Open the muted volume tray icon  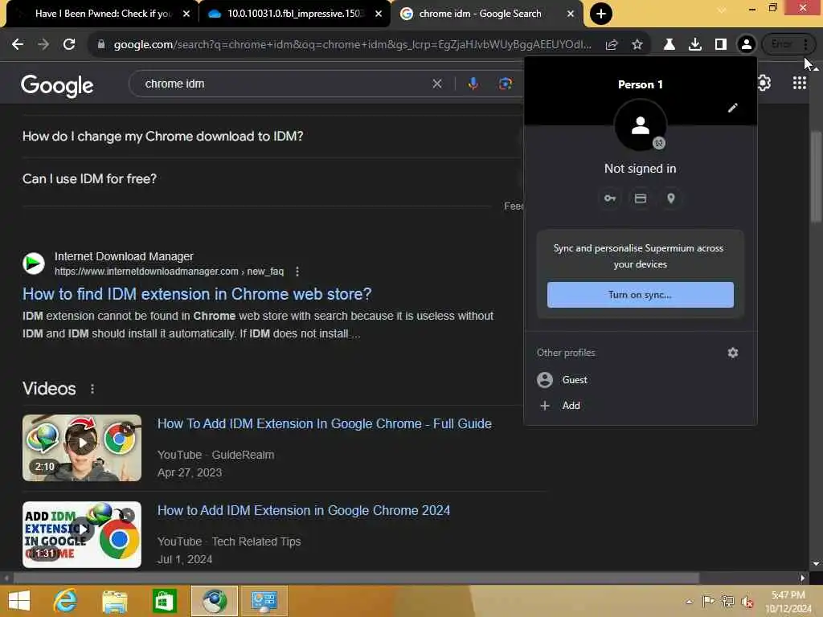(x=747, y=602)
